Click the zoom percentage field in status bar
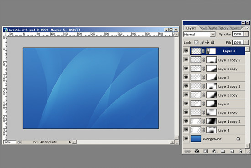The width and height of the screenshot is (251, 168). 9,142
